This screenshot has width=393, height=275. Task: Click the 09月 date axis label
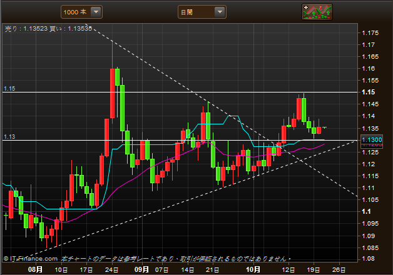pos(141,269)
